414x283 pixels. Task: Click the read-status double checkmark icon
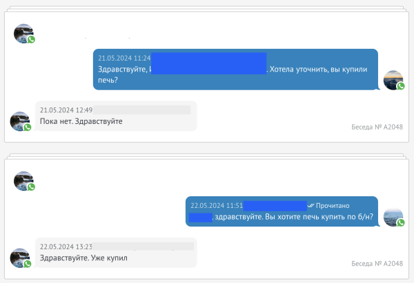pos(310,205)
